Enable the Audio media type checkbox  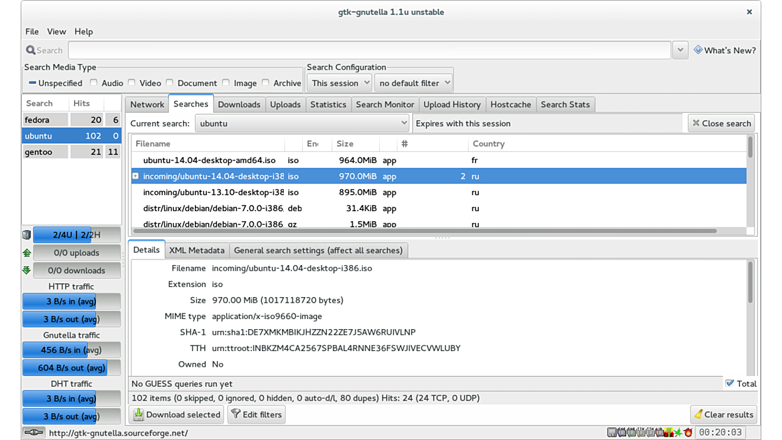coord(94,83)
